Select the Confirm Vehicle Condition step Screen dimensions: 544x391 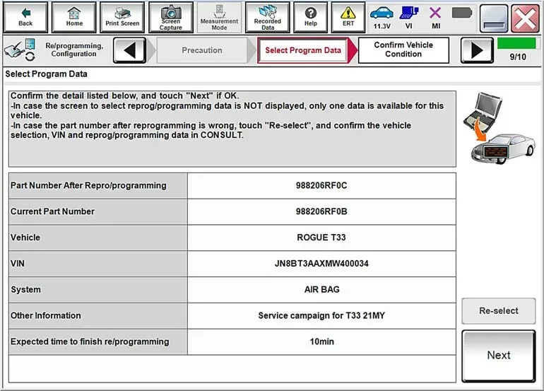403,50
